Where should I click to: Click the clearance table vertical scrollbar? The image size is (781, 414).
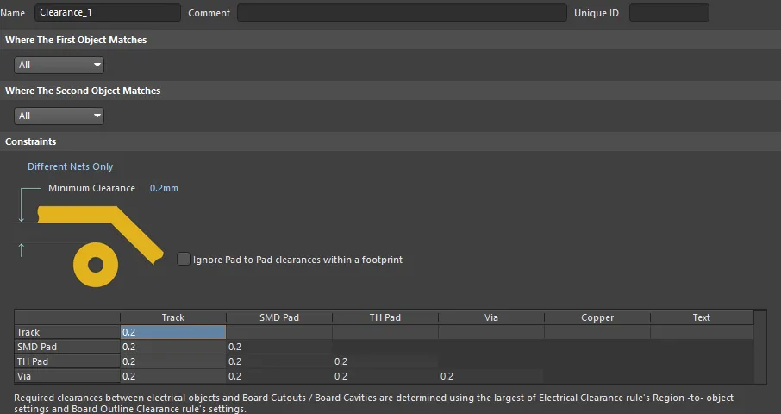pos(760,347)
